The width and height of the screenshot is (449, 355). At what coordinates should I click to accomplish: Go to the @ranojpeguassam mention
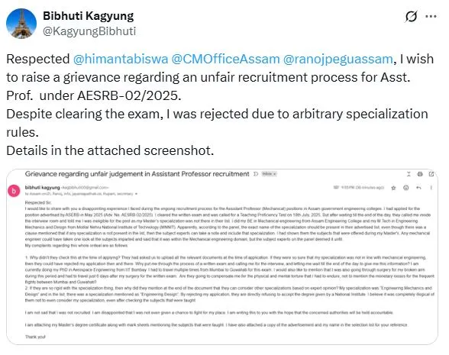(x=338, y=59)
